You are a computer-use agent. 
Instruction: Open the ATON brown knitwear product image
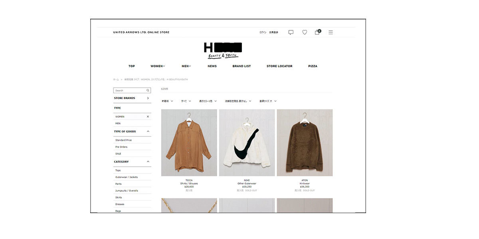tap(305, 143)
